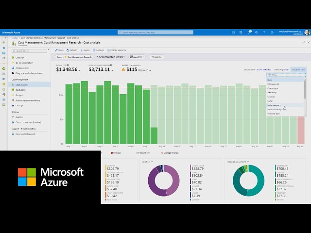Select None in the group-by list
The width and height of the screenshot is (311, 233).
[285, 80]
